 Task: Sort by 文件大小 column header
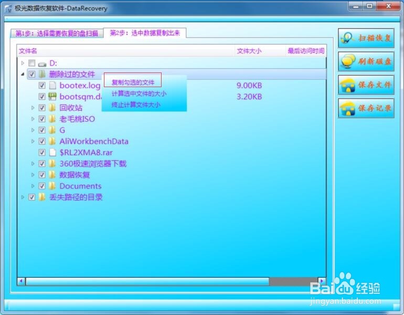pos(260,51)
